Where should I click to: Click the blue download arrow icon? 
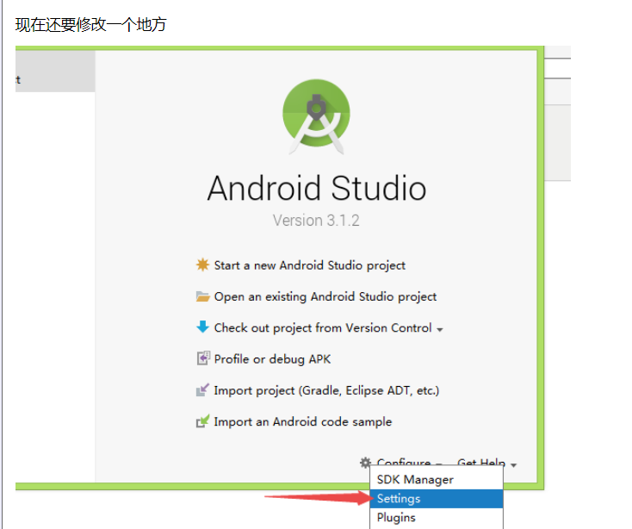coord(202,327)
